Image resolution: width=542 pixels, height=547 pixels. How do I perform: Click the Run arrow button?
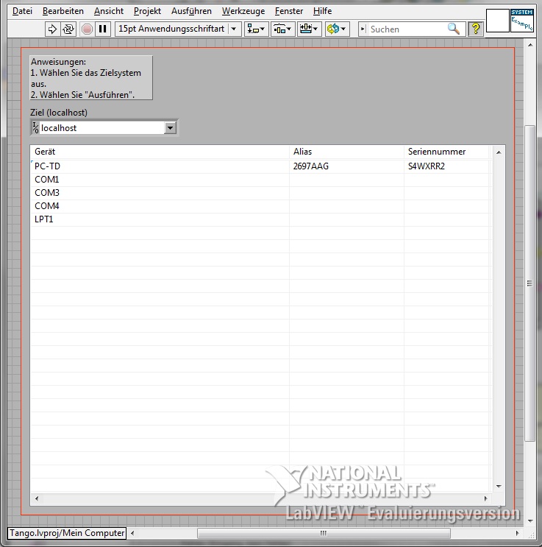(53, 29)
